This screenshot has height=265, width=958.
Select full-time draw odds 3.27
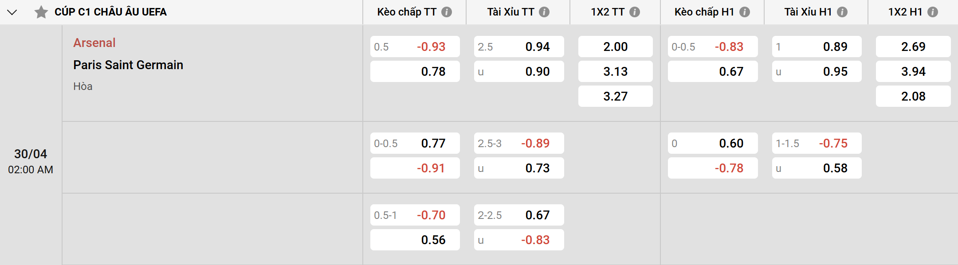[615, 96]
